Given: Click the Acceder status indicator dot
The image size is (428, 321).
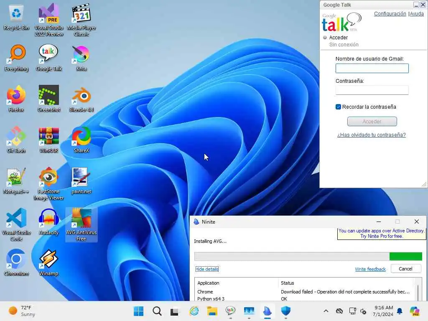Looking at the screenshot, I should (x=325, y=37).
